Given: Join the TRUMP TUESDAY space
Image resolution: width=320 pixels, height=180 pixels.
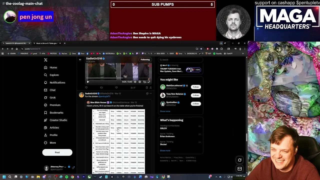Looking at the screenshot, I should pos(180,68).
